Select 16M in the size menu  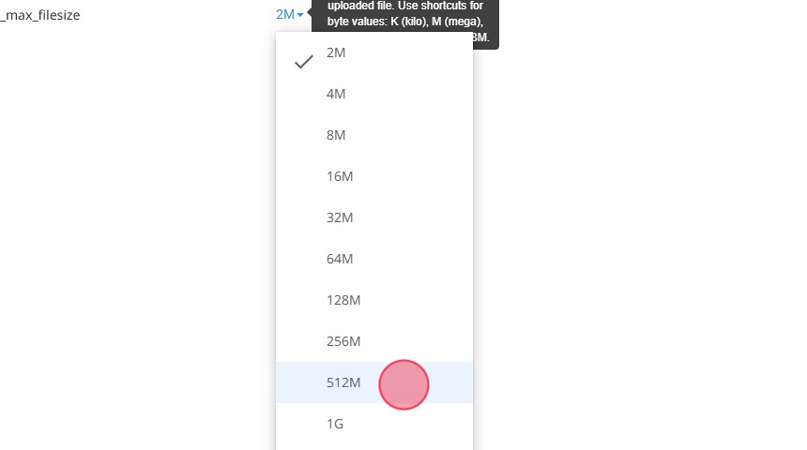(340, 177)
